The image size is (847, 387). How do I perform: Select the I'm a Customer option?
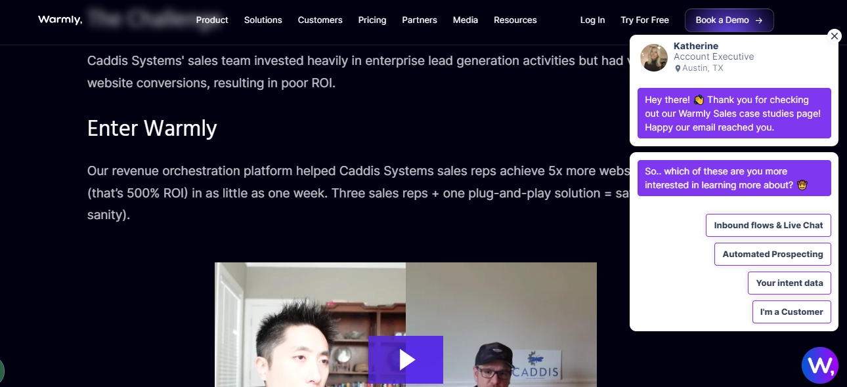792,312
